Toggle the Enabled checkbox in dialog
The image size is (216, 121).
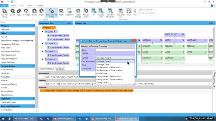coord(97,53)
